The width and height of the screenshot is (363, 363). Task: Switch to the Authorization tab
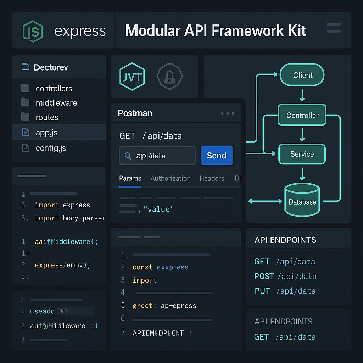point(171,178)
